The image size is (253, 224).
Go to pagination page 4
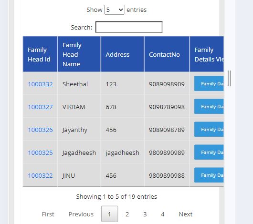click(162, 214)
